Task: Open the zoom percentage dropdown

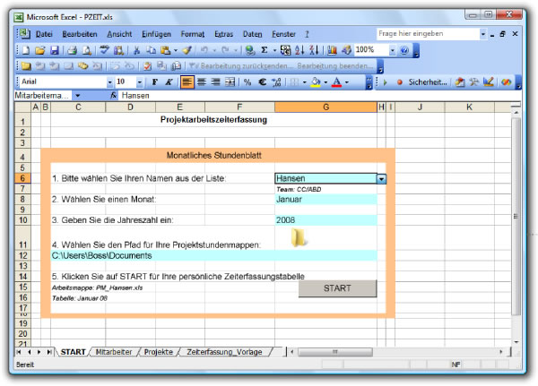Action: tap(392, 50)
